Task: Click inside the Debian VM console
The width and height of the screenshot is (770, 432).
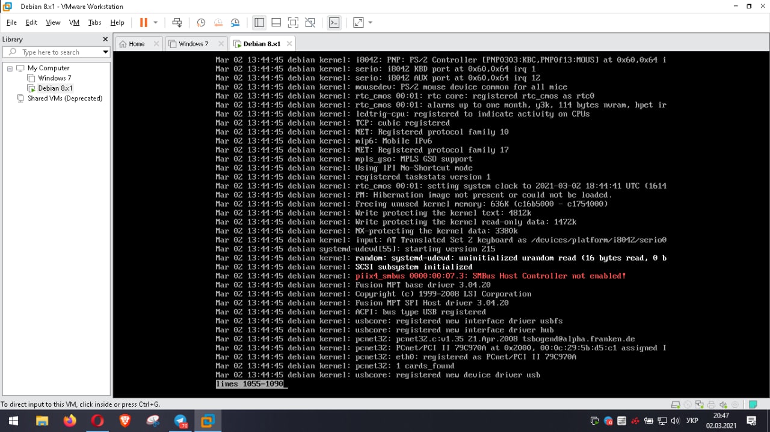Action: [441, 223]
